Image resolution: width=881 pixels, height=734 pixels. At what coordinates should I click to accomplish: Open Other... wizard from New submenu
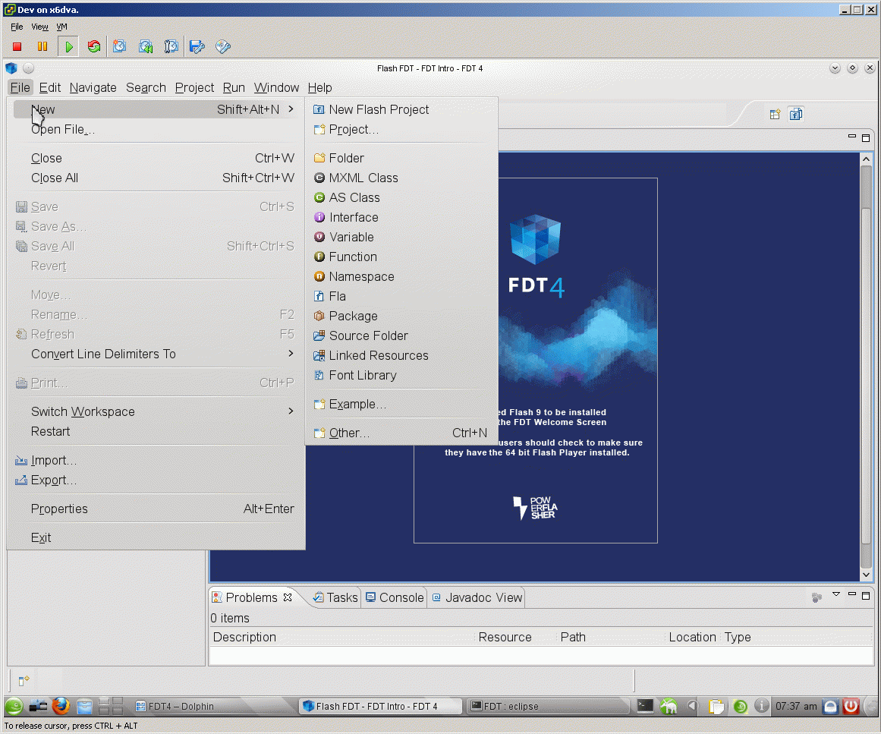tap(401, 433)
